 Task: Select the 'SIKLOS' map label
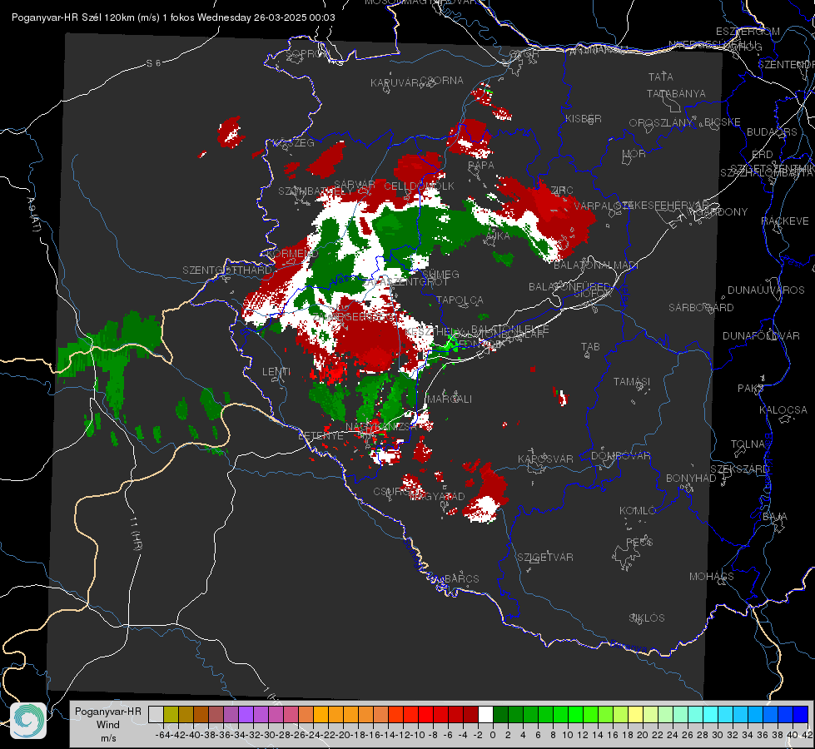[x=647, y=618]
